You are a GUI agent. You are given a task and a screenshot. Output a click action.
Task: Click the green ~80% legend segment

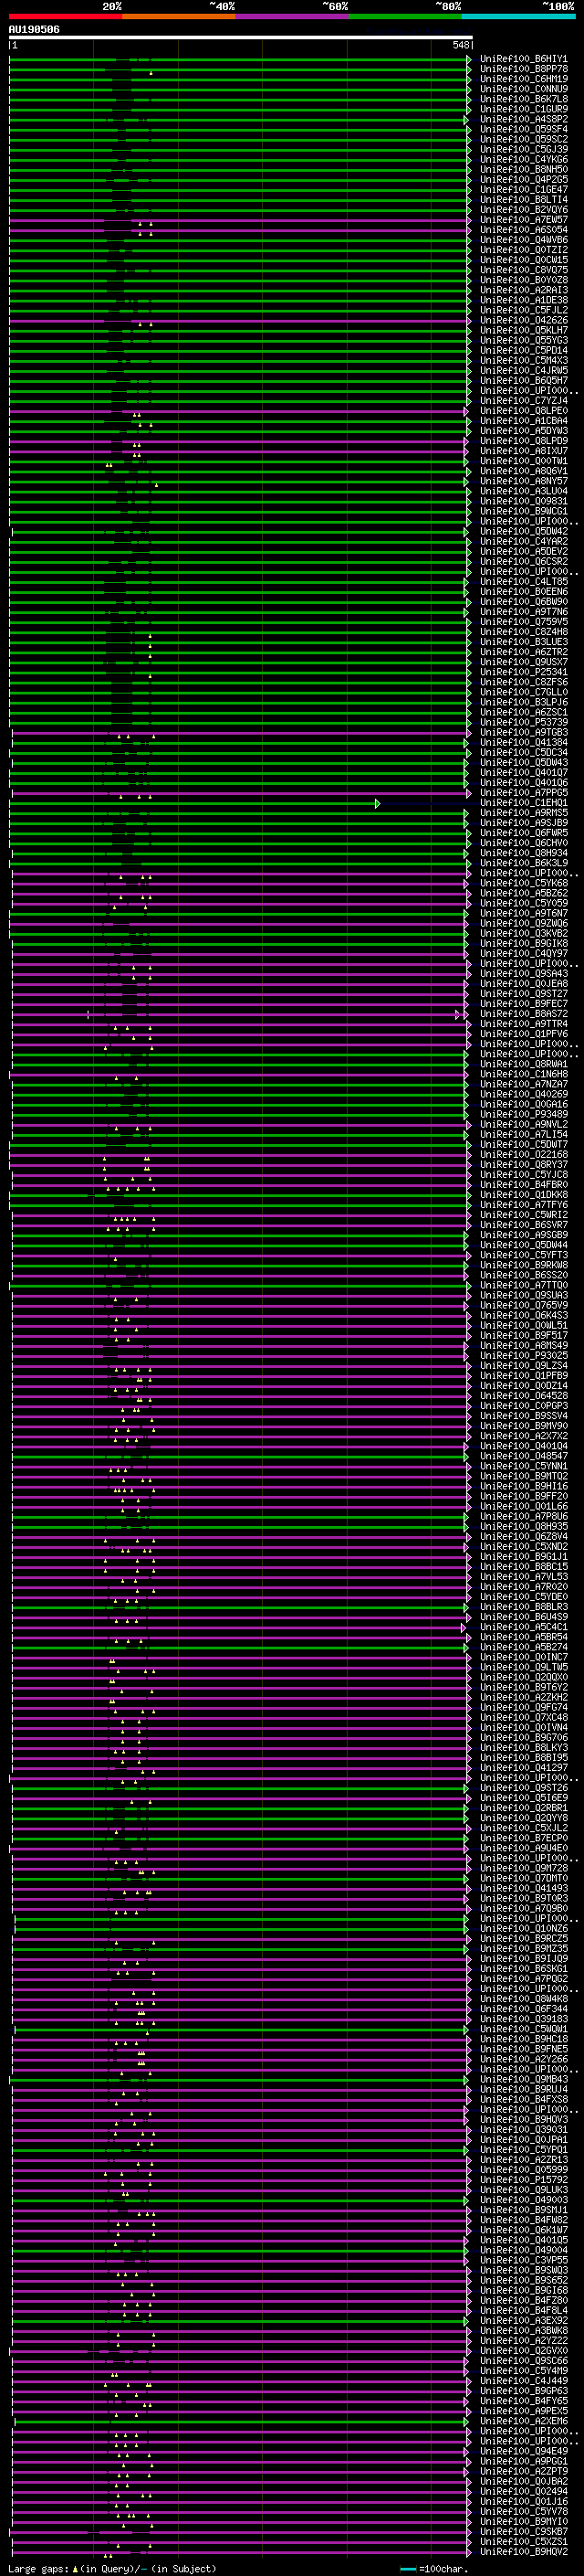click(x=405, y=16)
